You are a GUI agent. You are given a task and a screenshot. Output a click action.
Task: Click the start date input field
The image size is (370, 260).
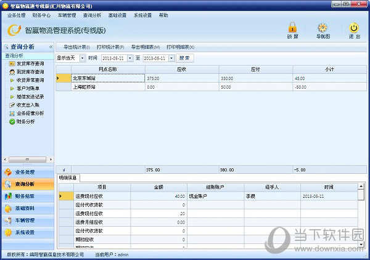pyautogui.click(x=115, y=59)
